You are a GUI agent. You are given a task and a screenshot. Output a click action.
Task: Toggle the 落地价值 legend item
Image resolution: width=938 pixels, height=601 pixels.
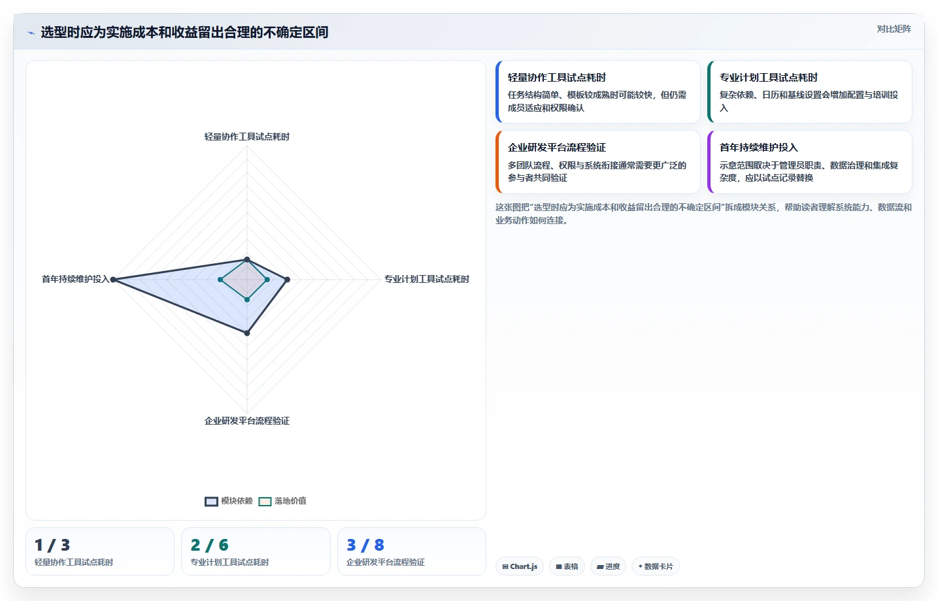[x=282, y=501]
